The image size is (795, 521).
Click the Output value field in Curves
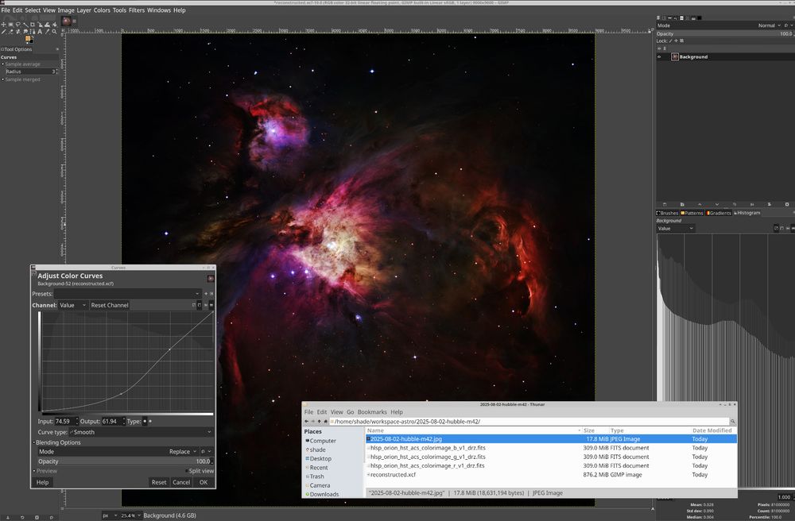(x=113, y=421)
